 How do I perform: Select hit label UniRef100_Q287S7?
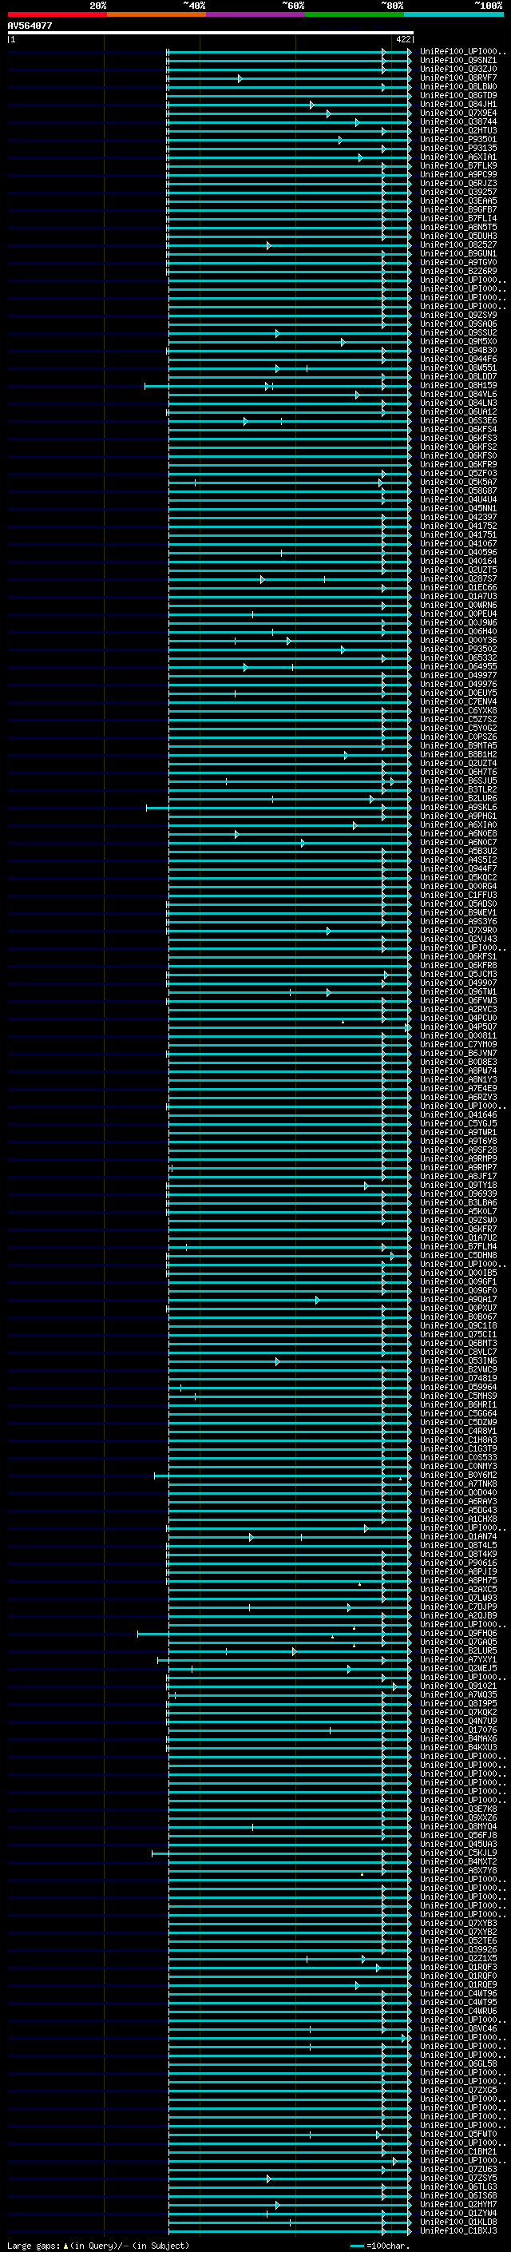[x=458, y=578]
